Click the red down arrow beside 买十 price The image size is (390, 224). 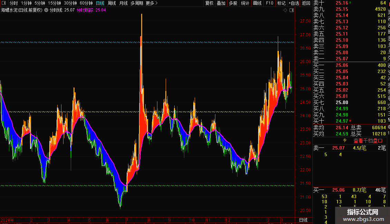[x=351, y=121]
